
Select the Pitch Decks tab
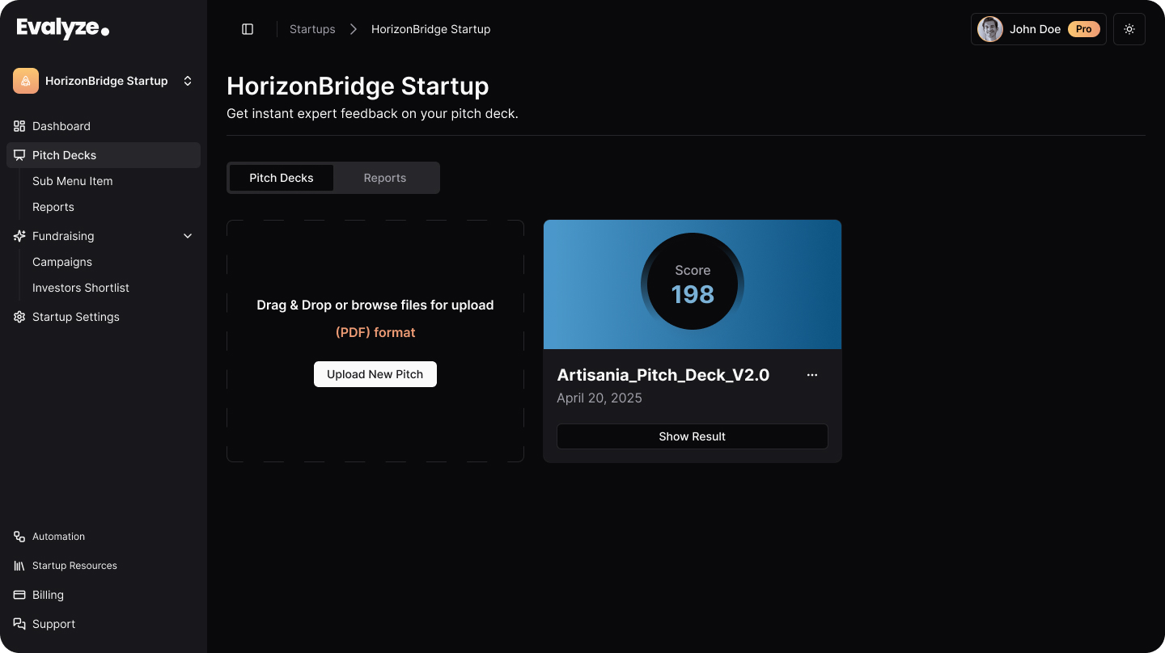coord(281,178)
